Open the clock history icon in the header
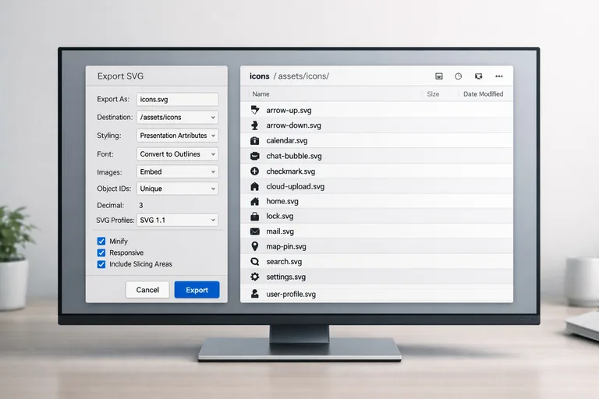This screenshot has height=399, width=599. (459, 76)
